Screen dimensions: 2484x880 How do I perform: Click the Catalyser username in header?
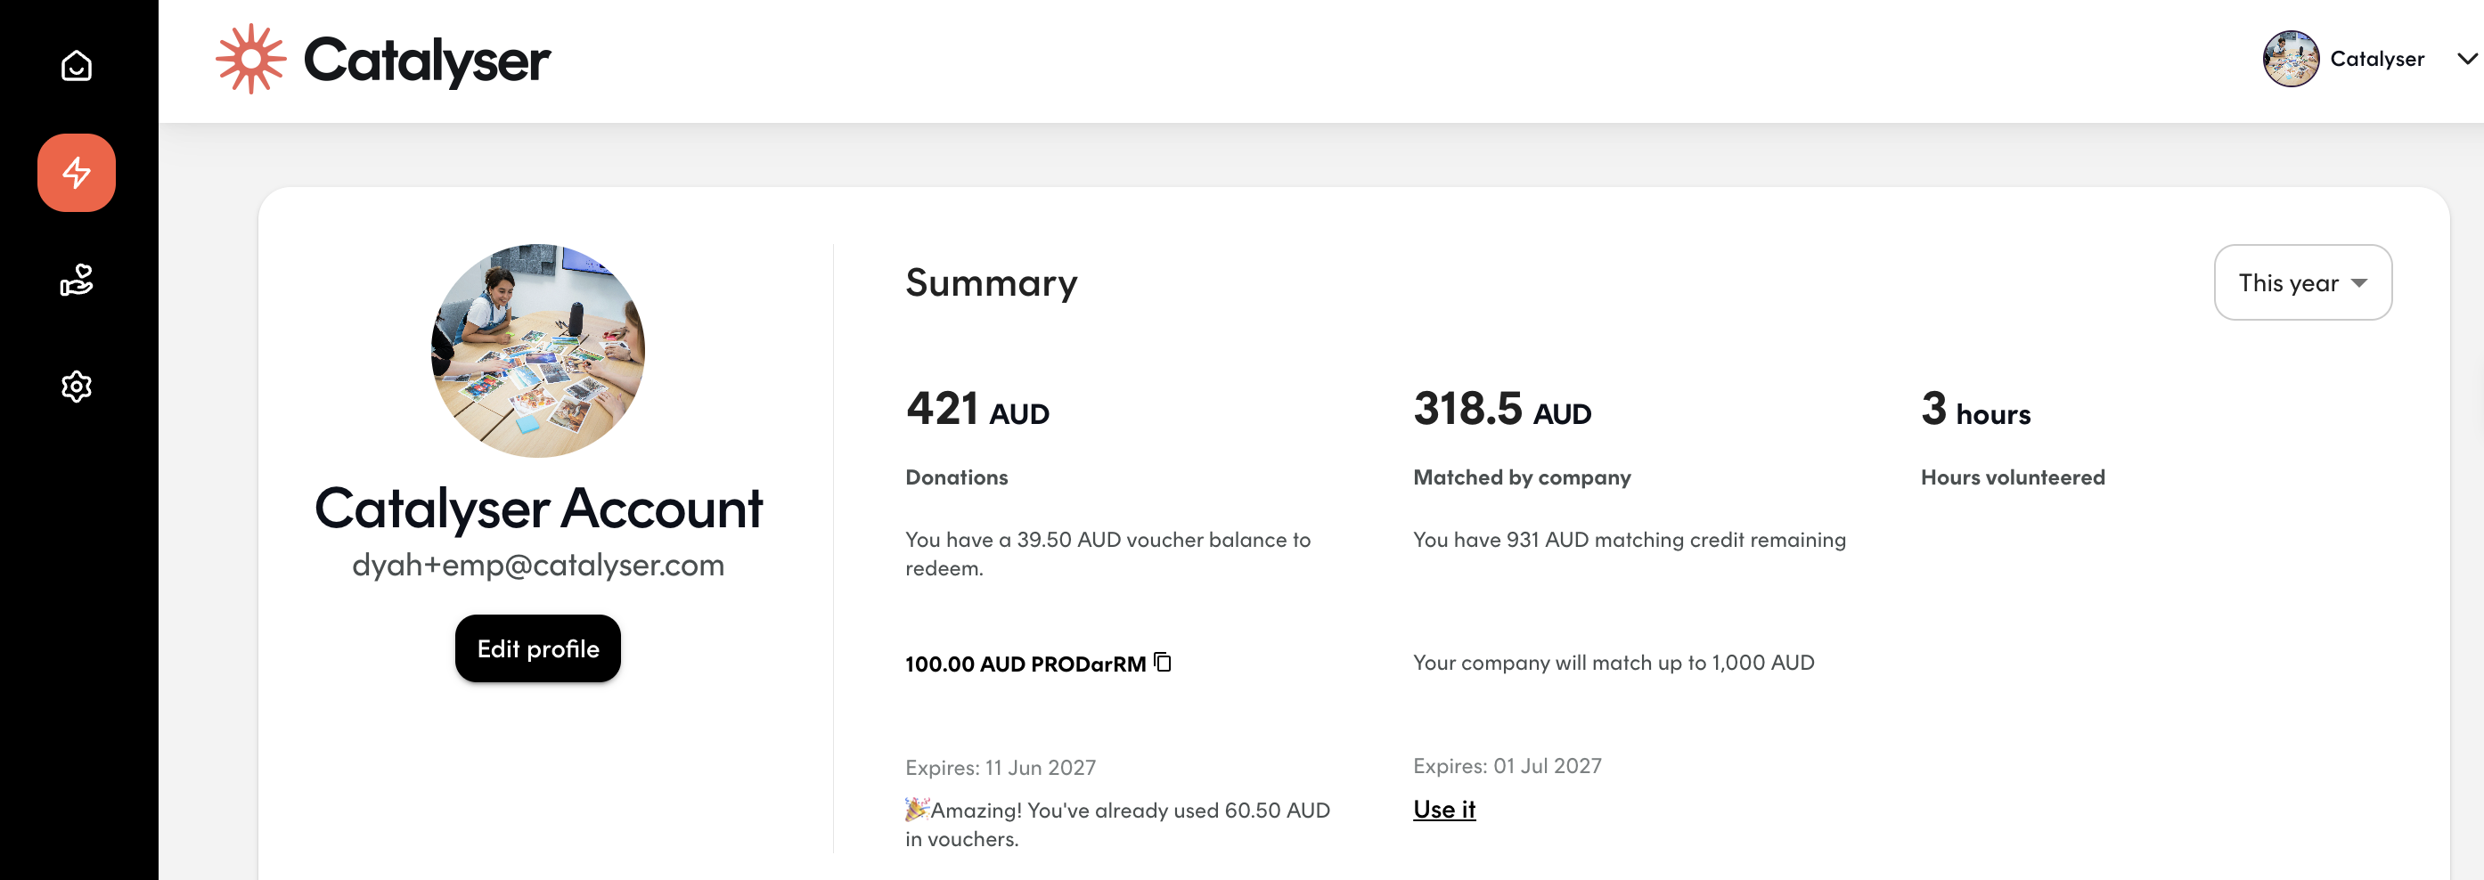[2377, 59]
